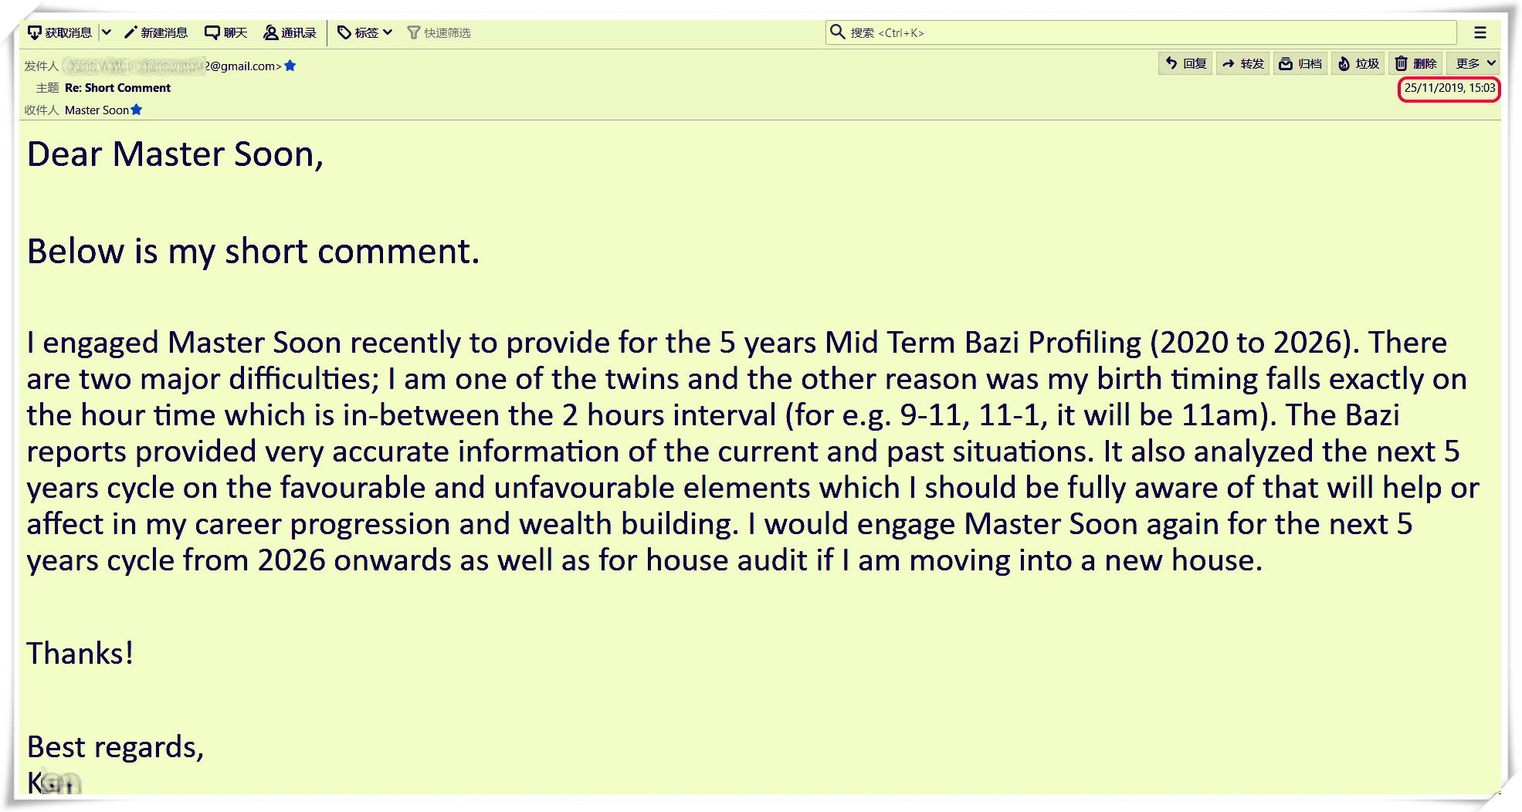Open the hamburger application menu
The height and width of the screenshot is (812, 1522).
pyautogui.click(x=1480, y=32)
